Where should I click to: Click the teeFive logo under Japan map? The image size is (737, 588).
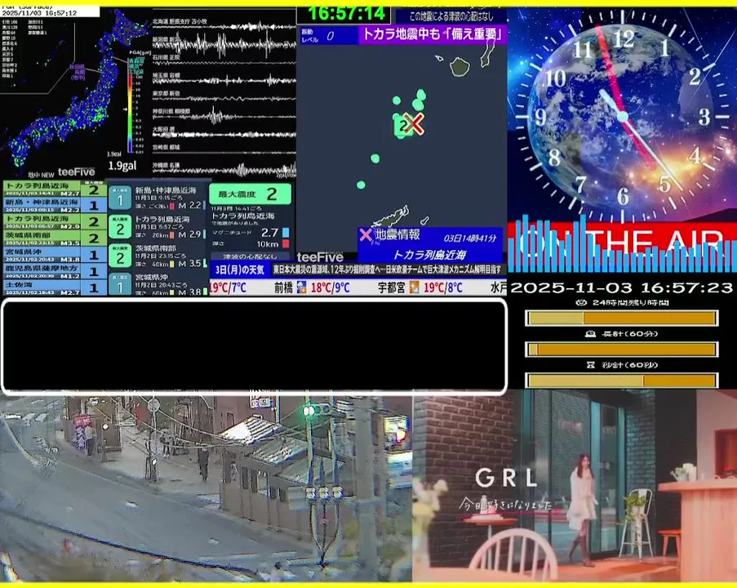point(77,171)
